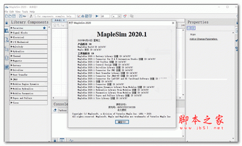Expand the Driveline palette
Image resolution: width=242 pixels, height=146 pixels.
click(x=28, y=70)
